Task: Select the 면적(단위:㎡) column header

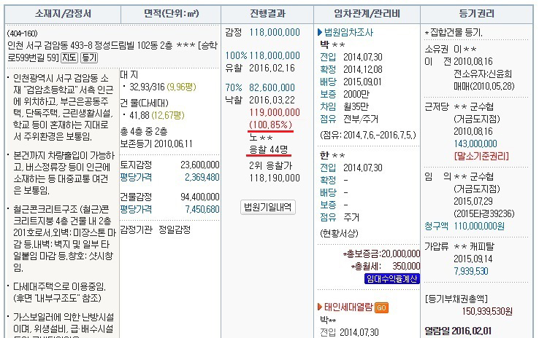Action: [x=171, y=14]
